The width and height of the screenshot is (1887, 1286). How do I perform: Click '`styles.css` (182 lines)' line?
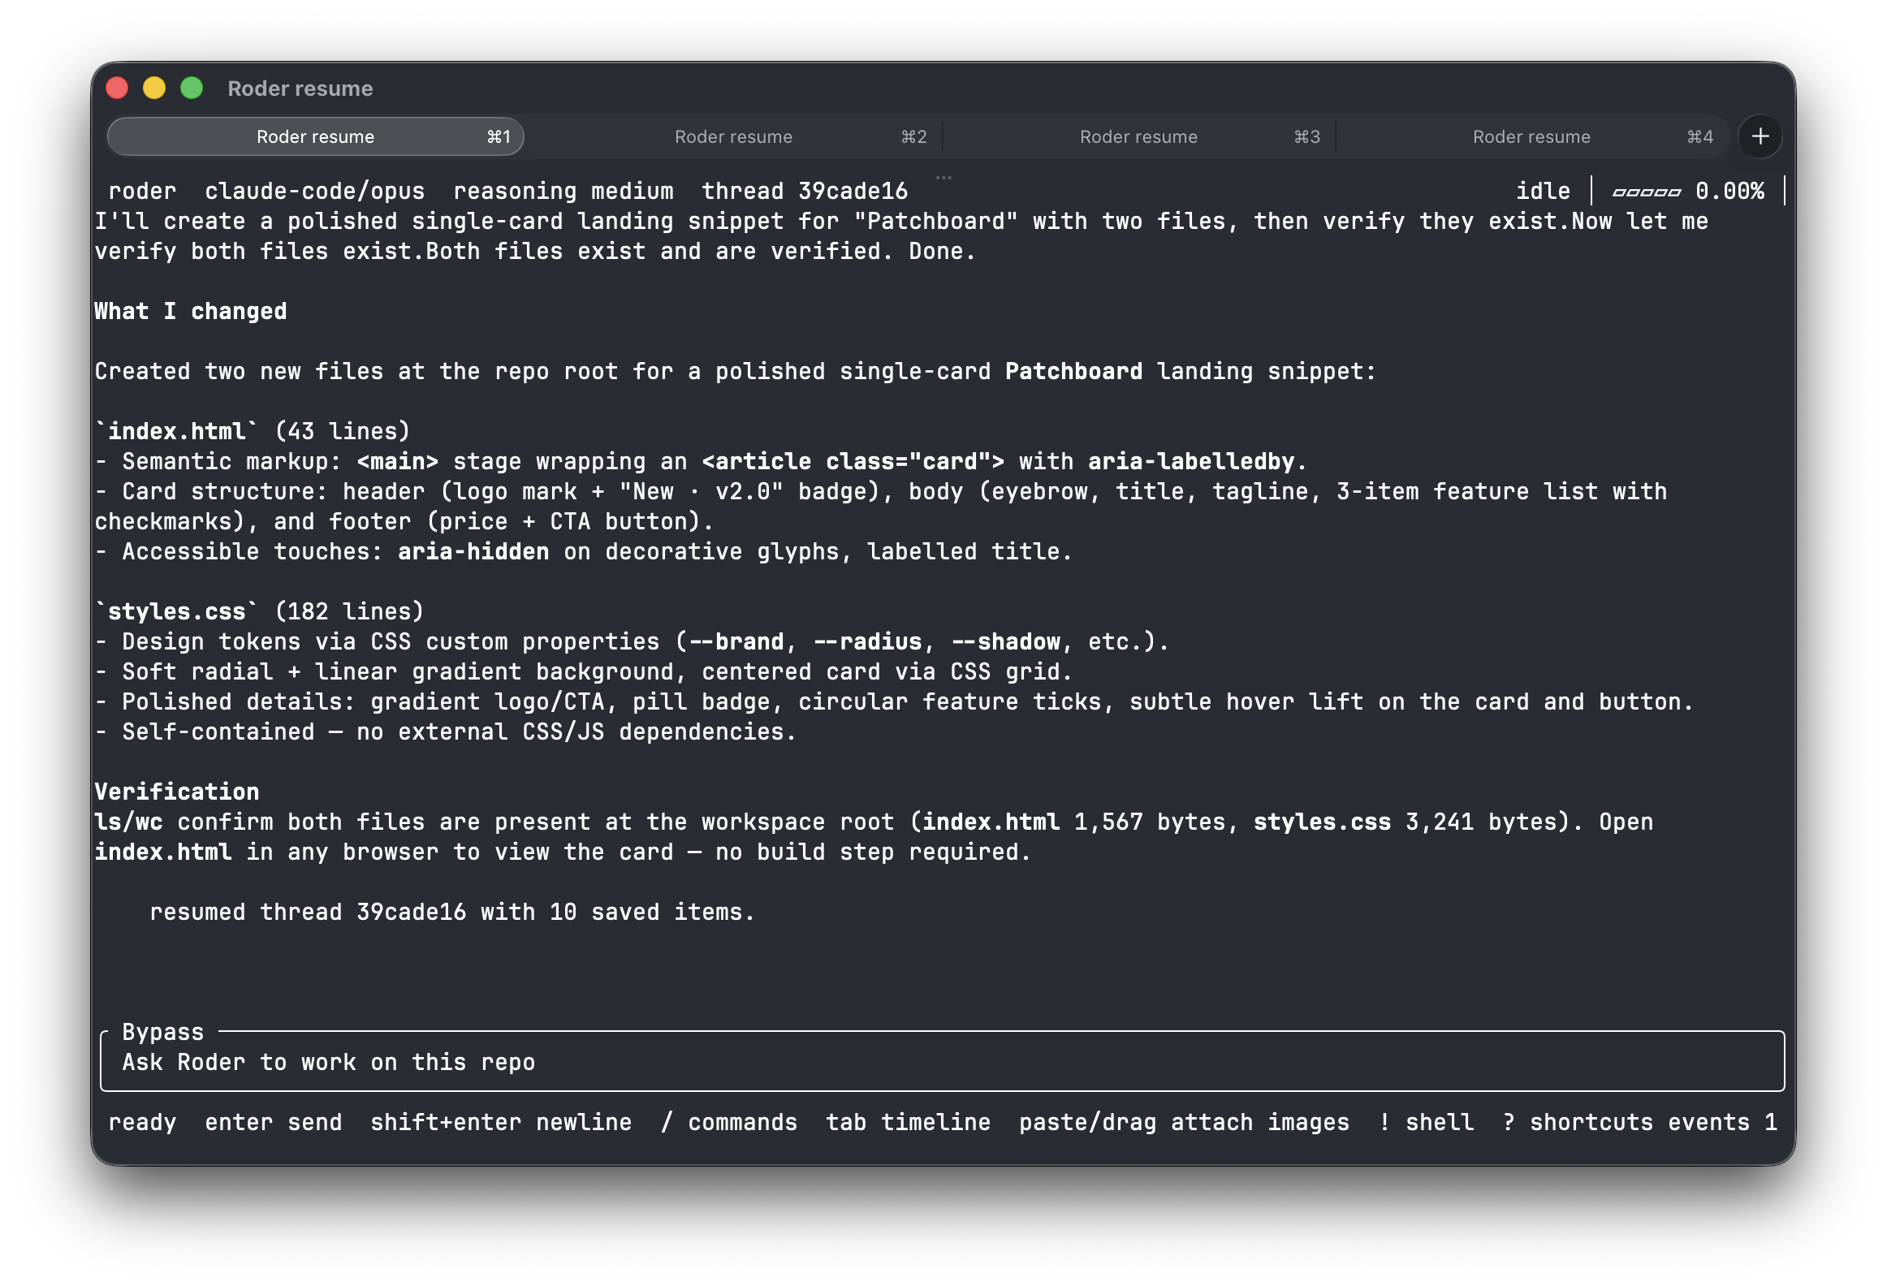coord(259,611)
